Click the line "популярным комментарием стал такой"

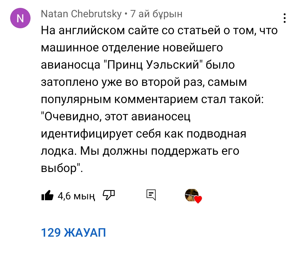tap(152, 99)
